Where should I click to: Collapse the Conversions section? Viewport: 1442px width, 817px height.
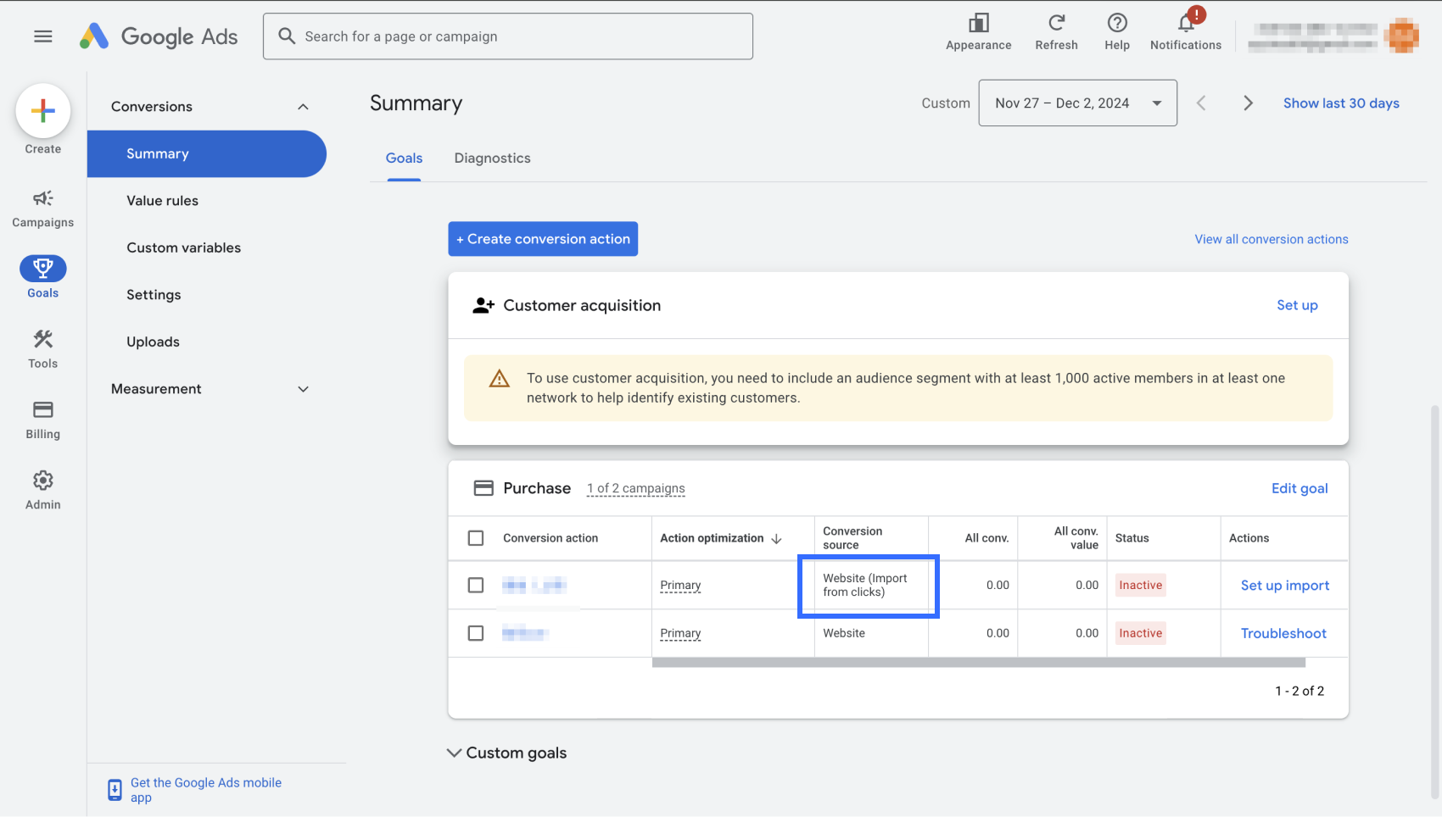303,107
